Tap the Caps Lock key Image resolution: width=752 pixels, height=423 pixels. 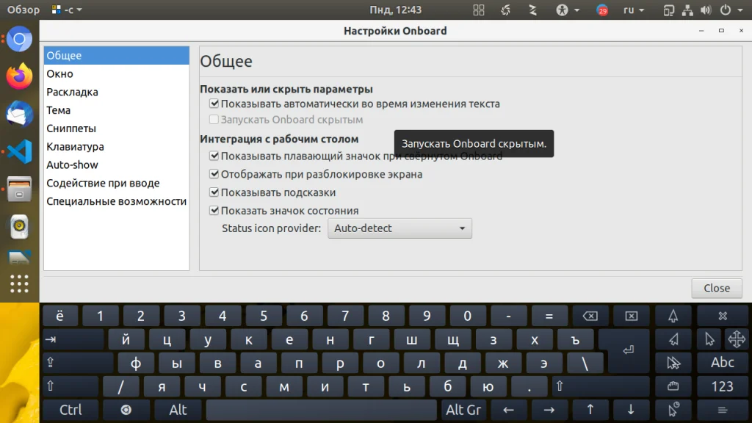[78, 363]
